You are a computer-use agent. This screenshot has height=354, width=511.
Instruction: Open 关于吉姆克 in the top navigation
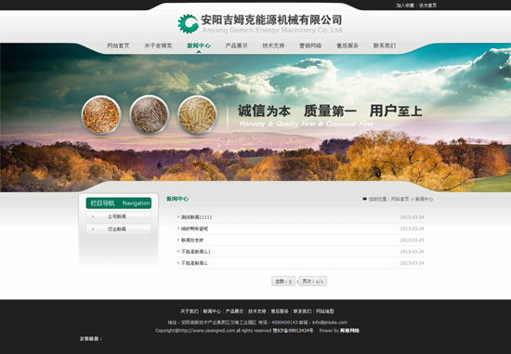pyautogui.click(x=158, y=46)
